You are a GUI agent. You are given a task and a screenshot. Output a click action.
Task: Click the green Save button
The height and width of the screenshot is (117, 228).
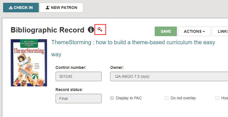166,31
